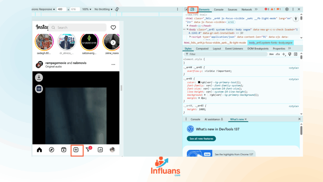
Task: Open Instagram direct messages icon
Action: 88,149
